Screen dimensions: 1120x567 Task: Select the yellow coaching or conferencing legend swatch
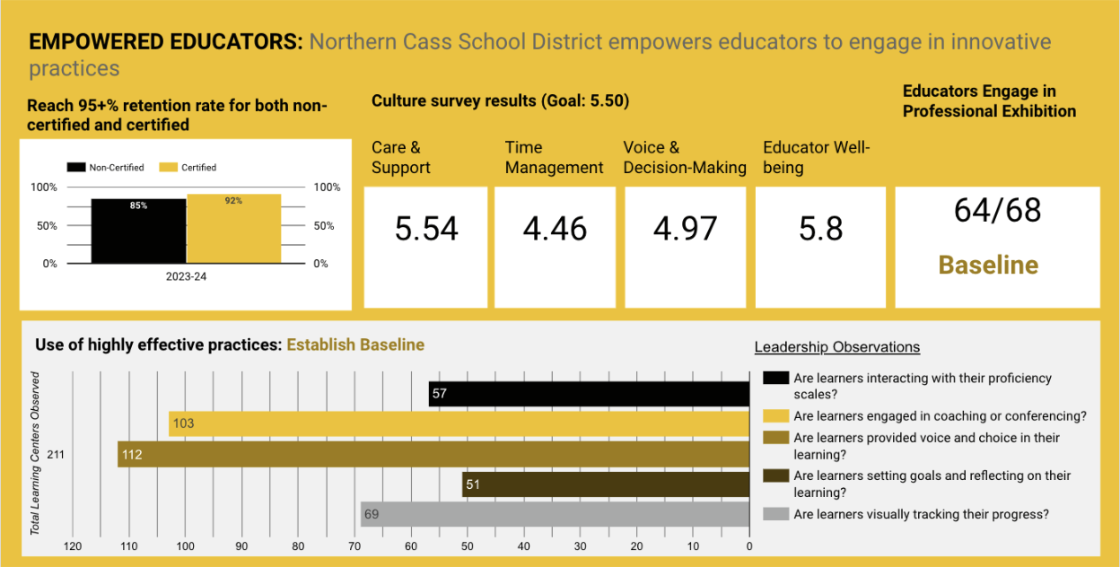pyautogui.click(x=775, y=416)
